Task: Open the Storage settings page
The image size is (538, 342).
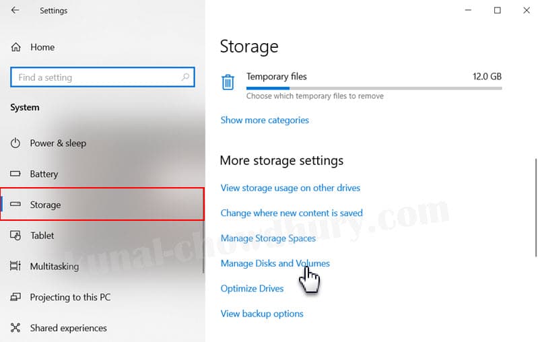Action: [45, 205]
